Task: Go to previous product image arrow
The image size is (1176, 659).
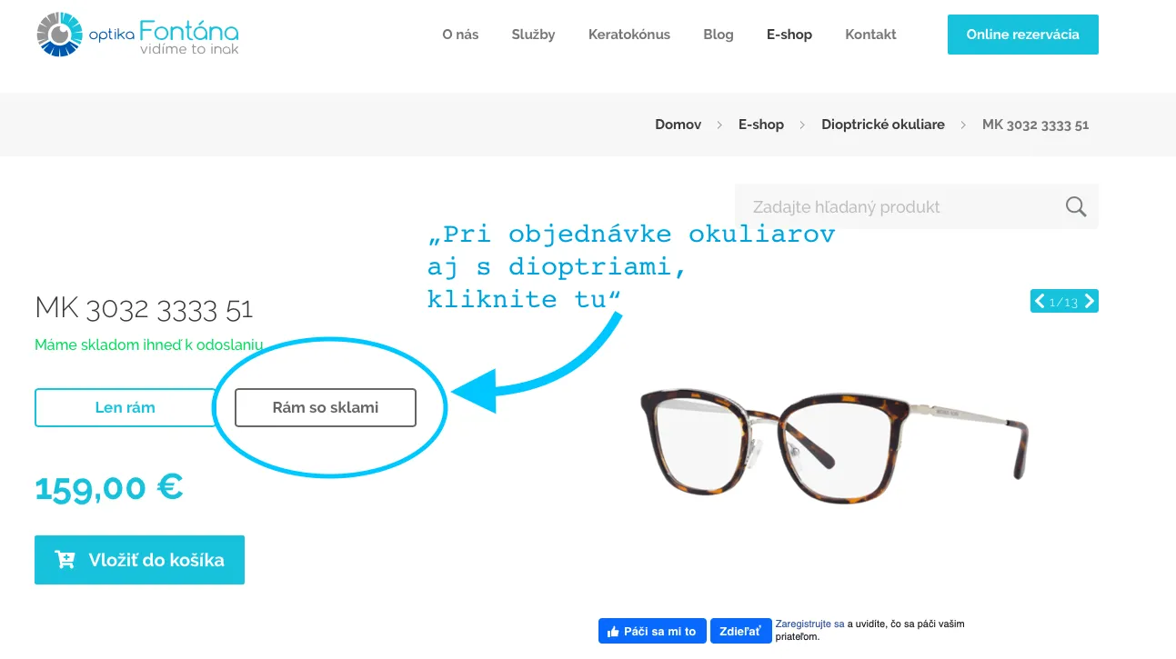Action: (x=1040, y=301)
